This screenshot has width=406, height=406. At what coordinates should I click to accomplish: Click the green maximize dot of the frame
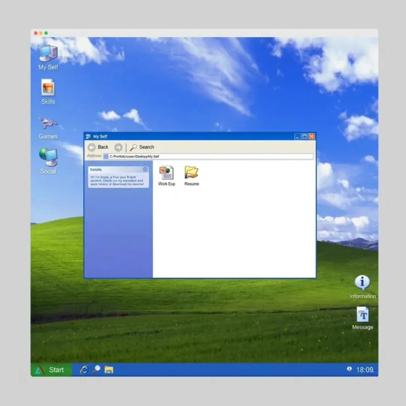pyautogui.click(x=46, y=33)
